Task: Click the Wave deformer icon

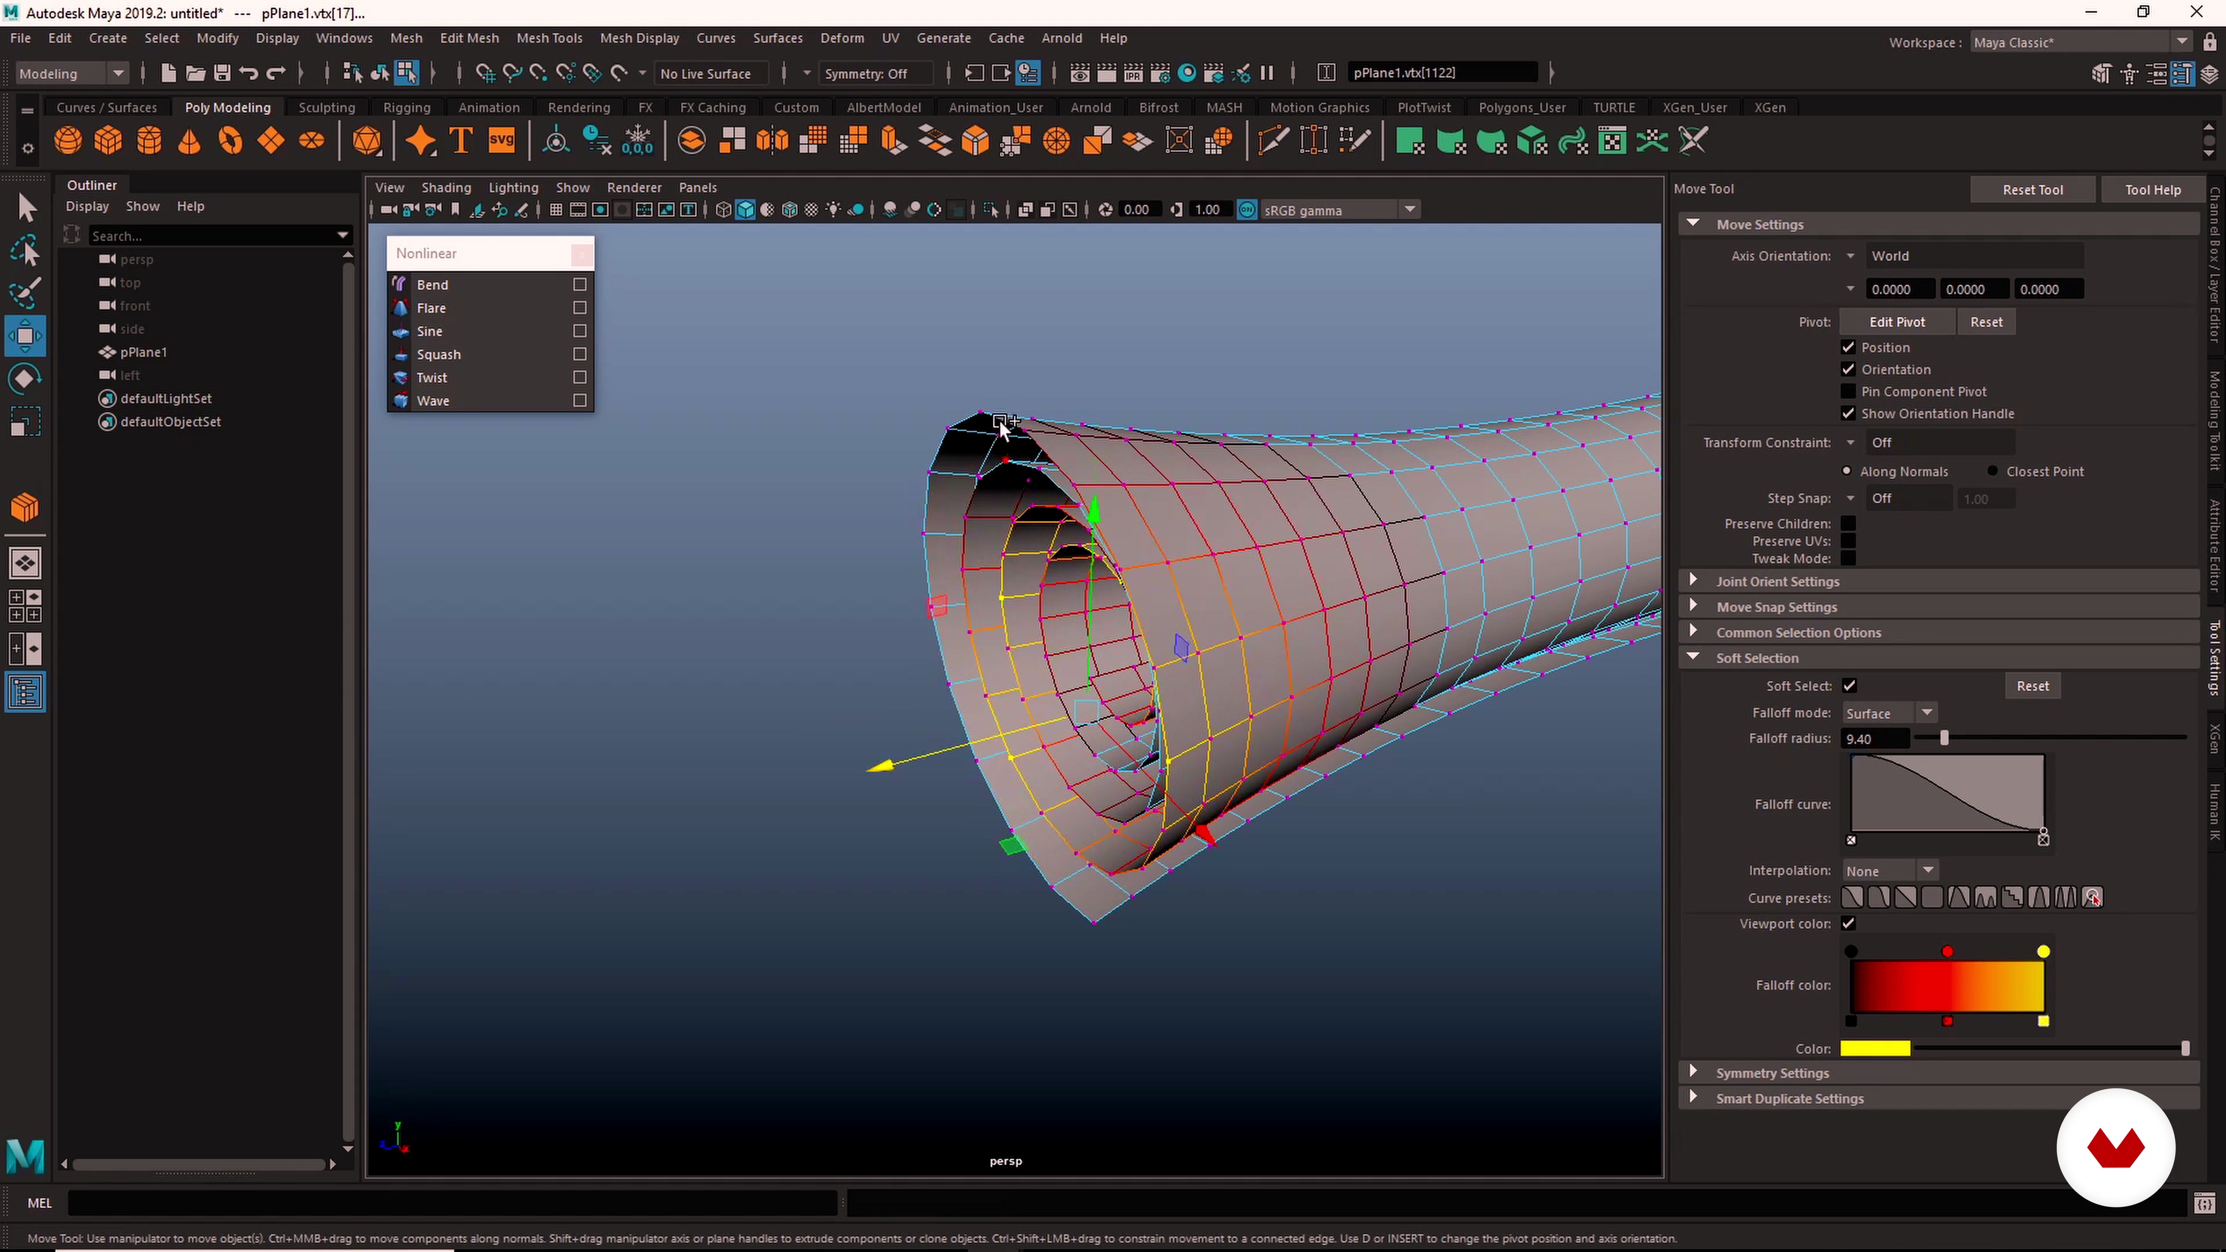Action: (x=400, y=401)
